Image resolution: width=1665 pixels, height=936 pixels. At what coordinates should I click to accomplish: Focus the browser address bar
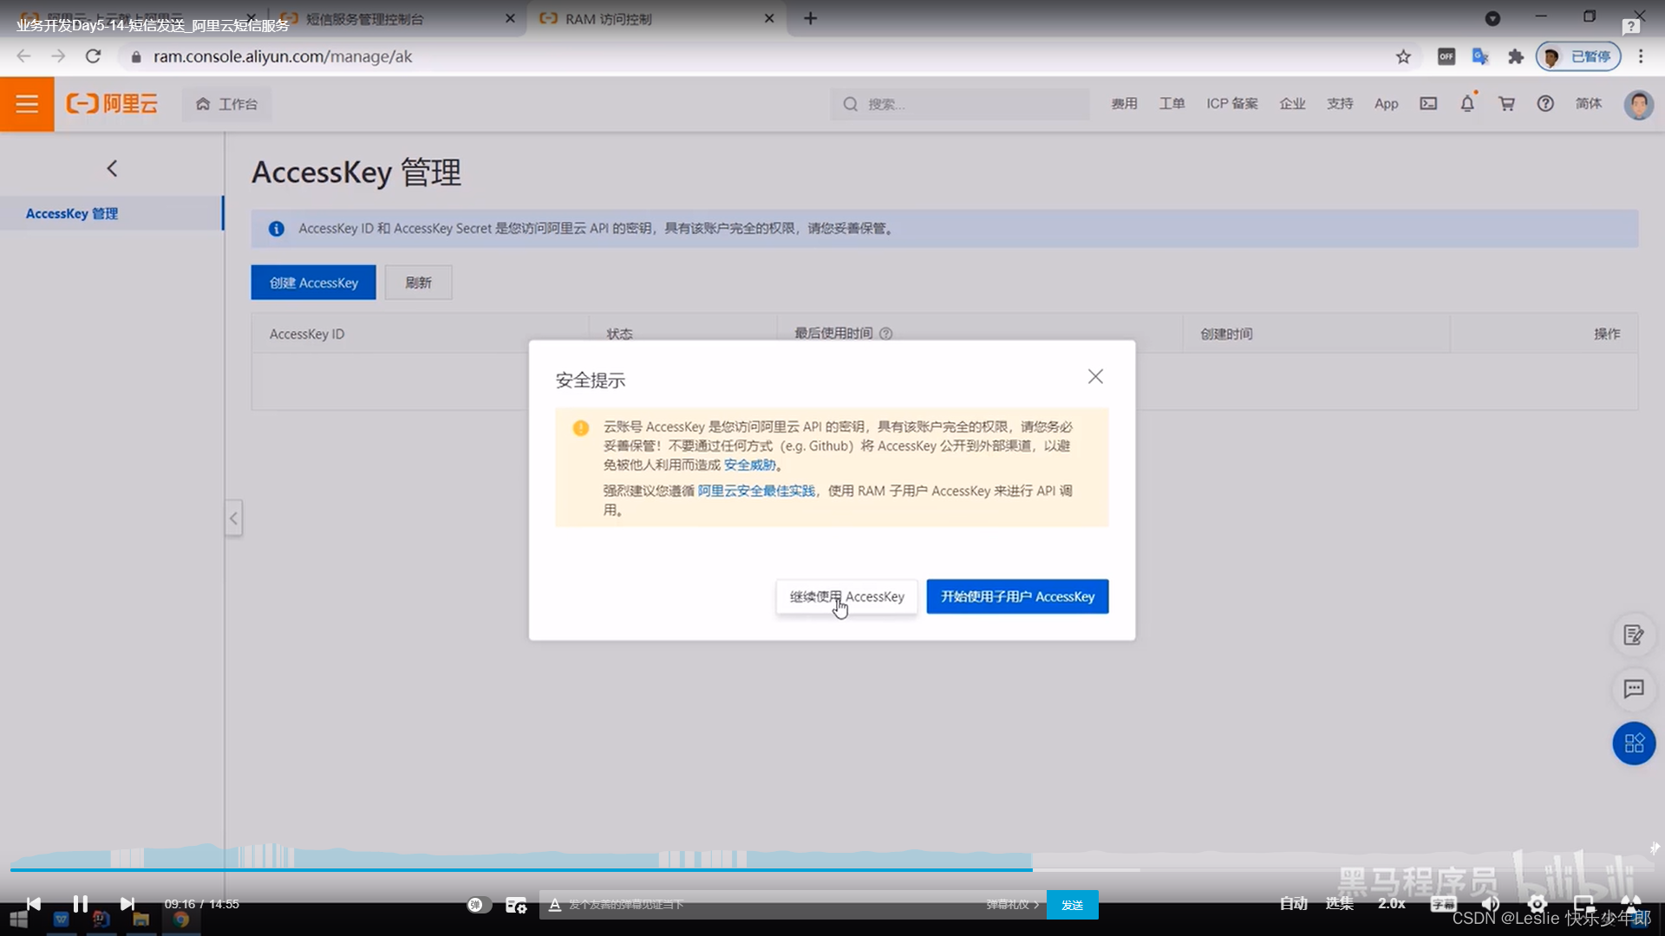pos(754,56)
